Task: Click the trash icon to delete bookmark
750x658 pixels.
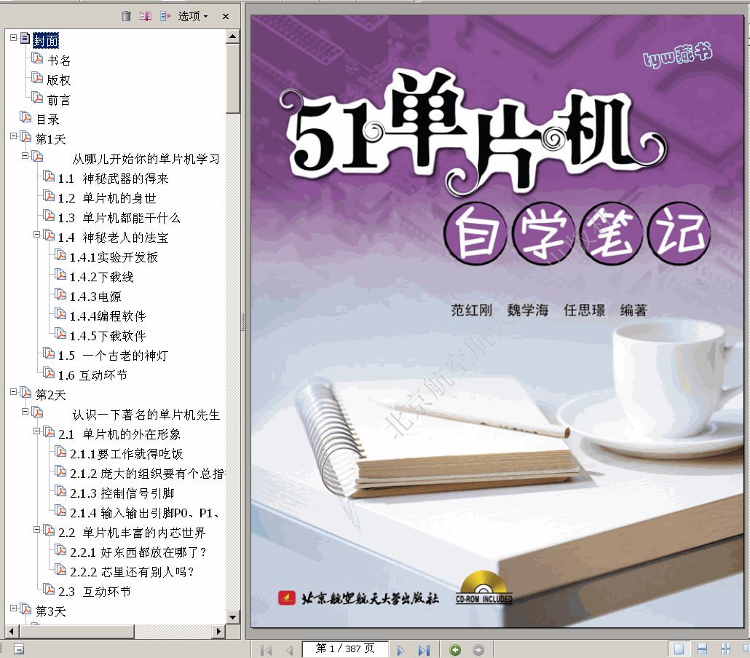Action: (127, 16)
